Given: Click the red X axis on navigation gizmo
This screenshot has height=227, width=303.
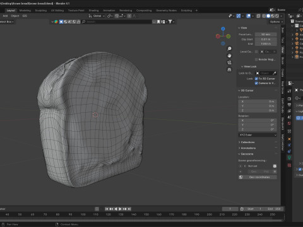Looking at the screenshot, I should 218,37.
